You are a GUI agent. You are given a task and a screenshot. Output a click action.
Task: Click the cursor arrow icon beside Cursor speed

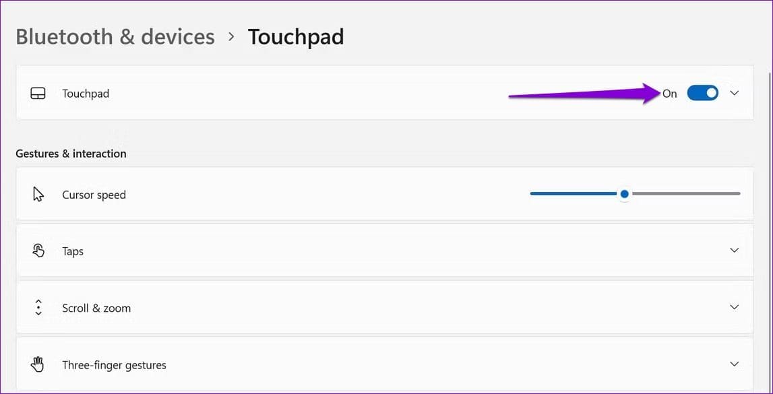coord(37,194)
